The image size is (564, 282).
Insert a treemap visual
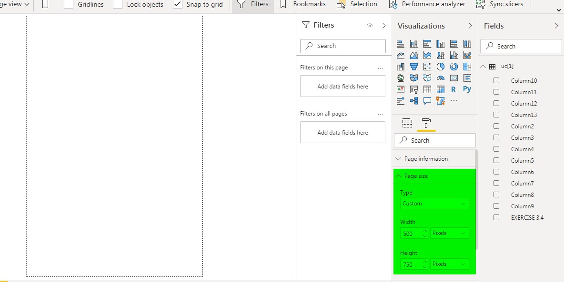467,67
